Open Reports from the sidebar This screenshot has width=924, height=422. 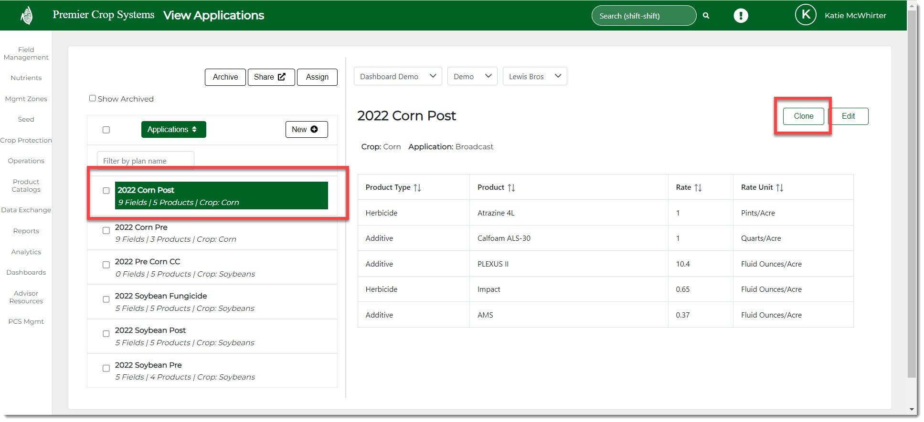pyautogui.click(x=26, y=231)
